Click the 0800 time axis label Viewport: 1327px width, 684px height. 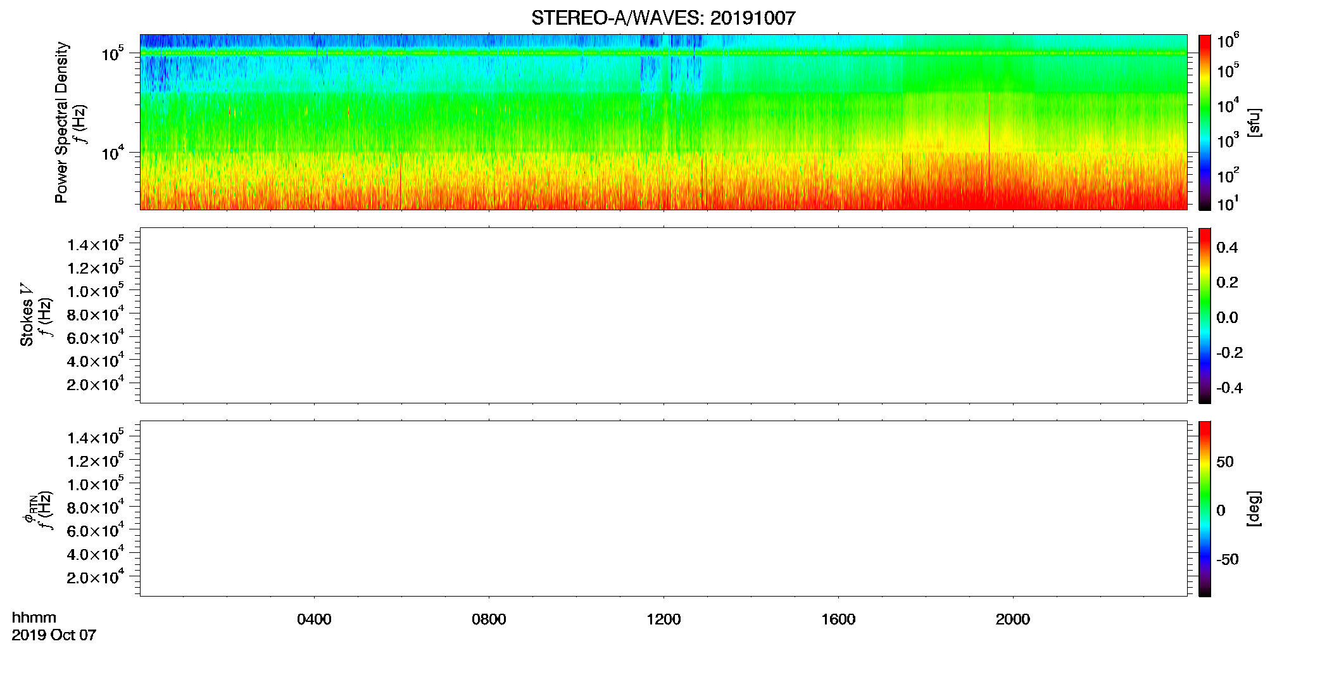489,619
